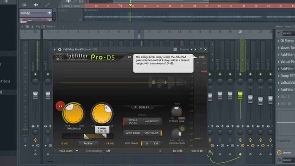Click the Insert 20 green volume fader

(240, 95)
